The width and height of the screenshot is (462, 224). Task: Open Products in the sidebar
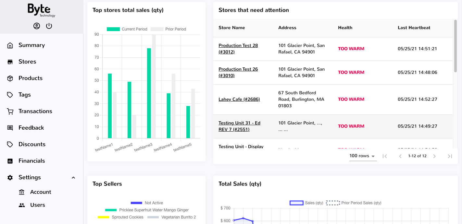tap(31, 78)
